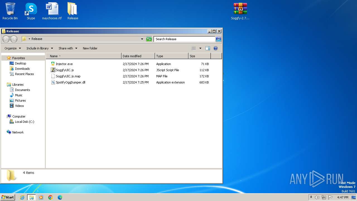Open Local Disk (C:)
The image size is (357, 201).
tap(25, 122)
